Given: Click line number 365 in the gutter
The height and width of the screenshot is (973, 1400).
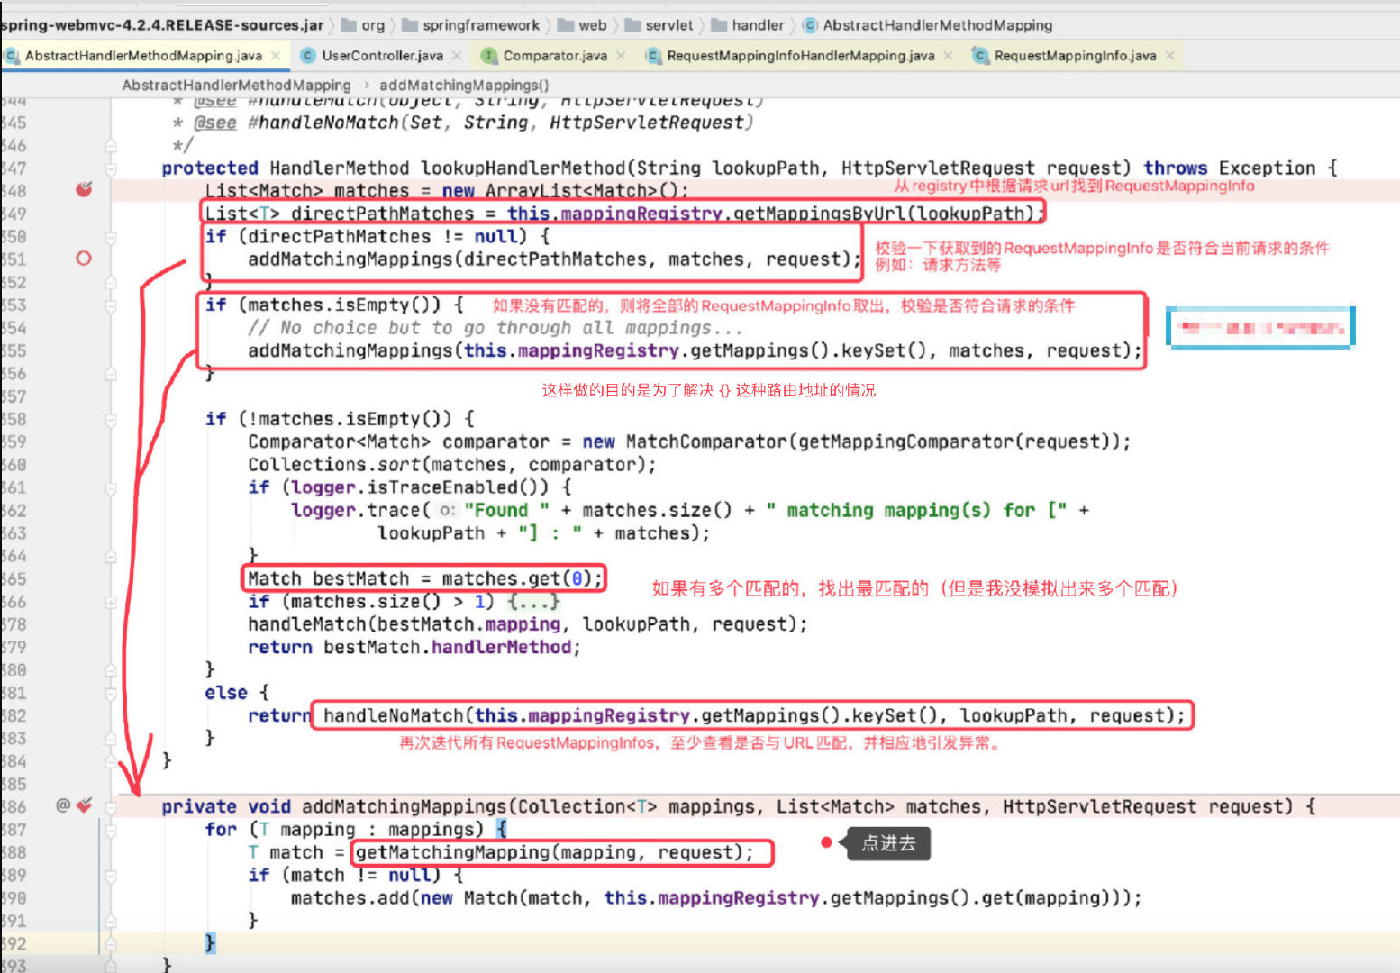Looking at the screenshot, I should 14,578.
